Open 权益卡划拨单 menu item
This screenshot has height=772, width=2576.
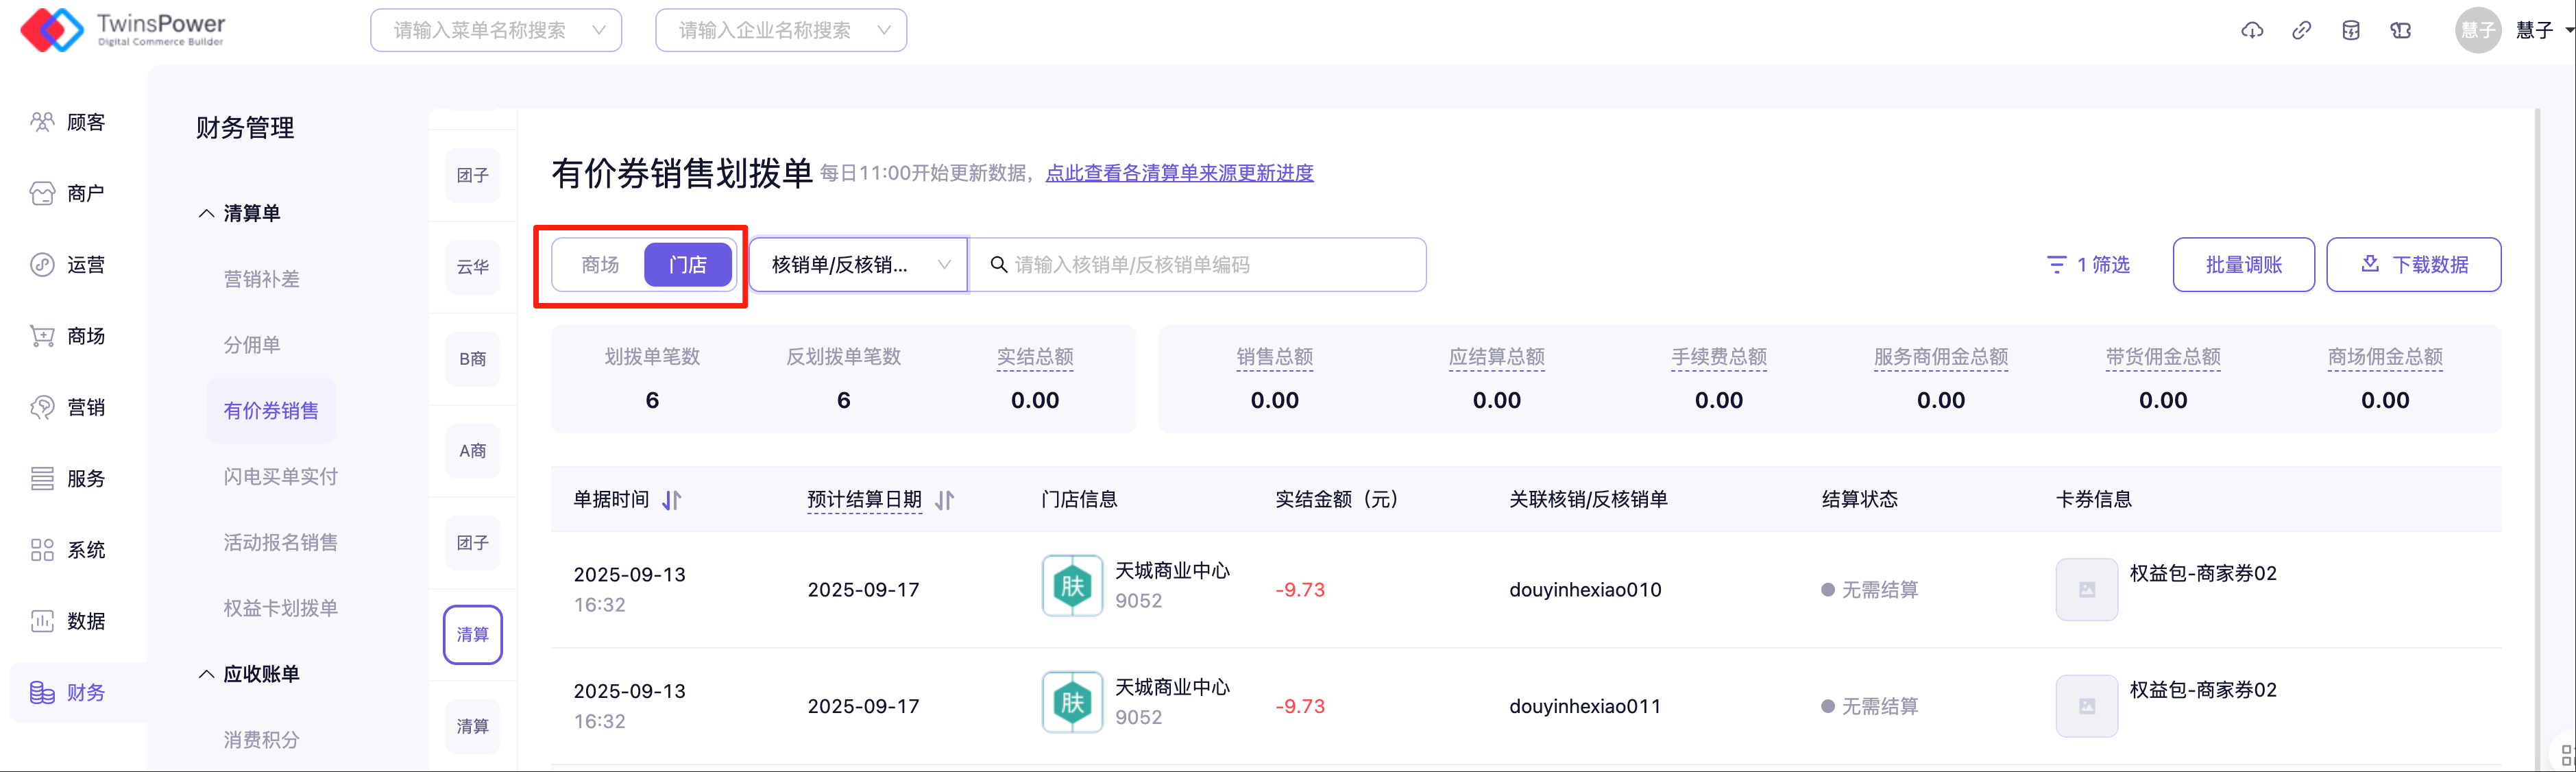(x=280, y=608)
